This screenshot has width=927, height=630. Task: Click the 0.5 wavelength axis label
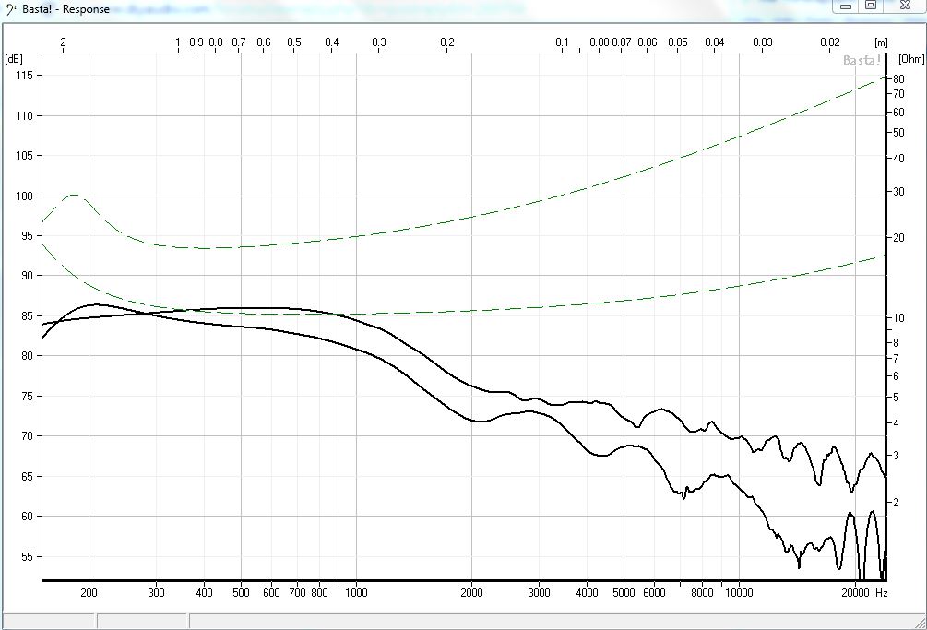pyautogui.click(x=294, y=42)
